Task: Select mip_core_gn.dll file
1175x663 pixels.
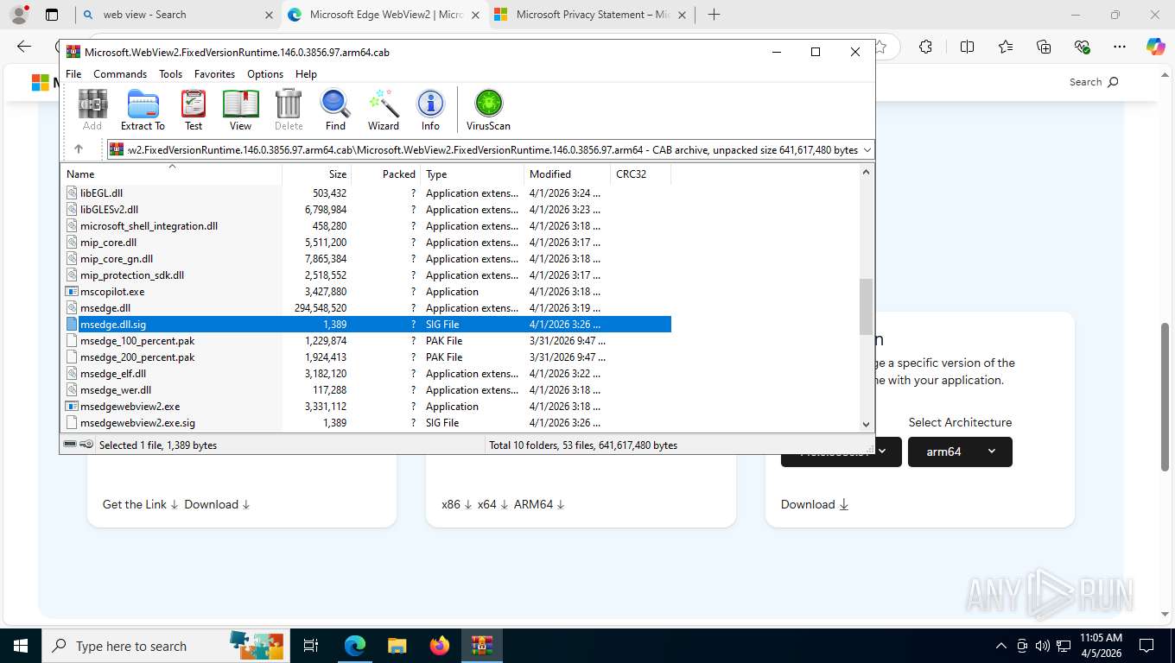Action: coord(366,259)
